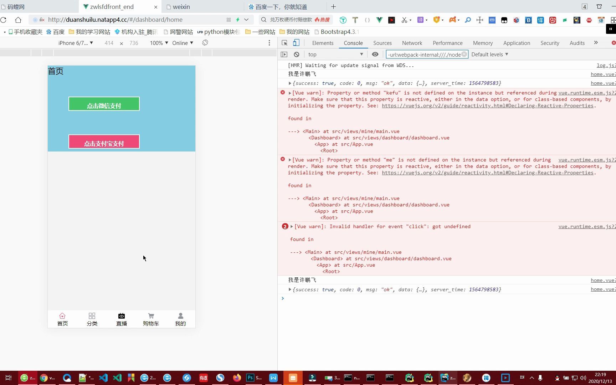Click the console prompt to type a command
This screenshot has height=385, width=616.
click(x=356, y=298)
